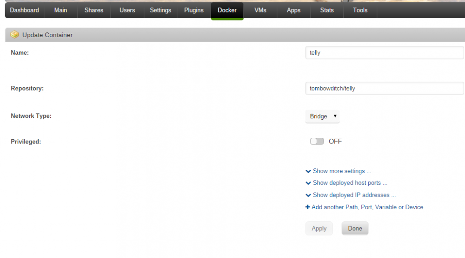Click the Repository label
The width and height of the screenshot is (465, 258).
tap(27, 89)
